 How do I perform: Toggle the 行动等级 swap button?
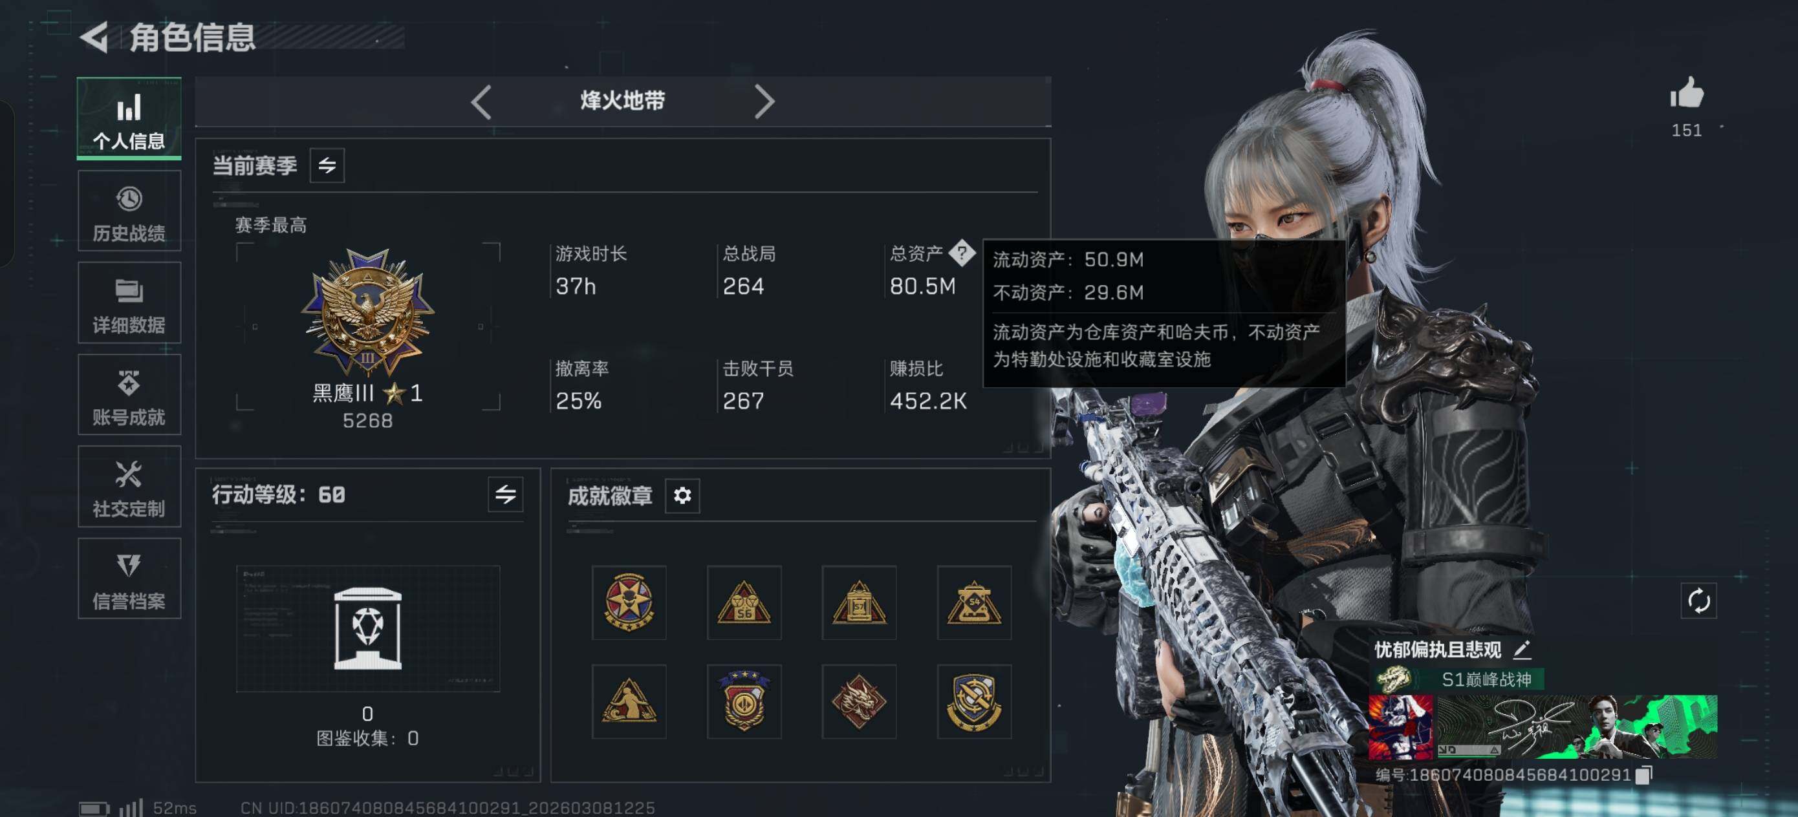(x=505, y=494)
